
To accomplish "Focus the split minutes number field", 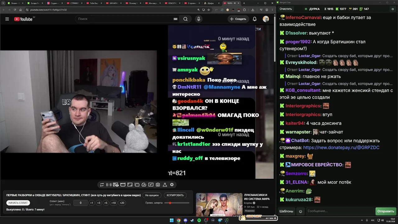I will [81, 203].
